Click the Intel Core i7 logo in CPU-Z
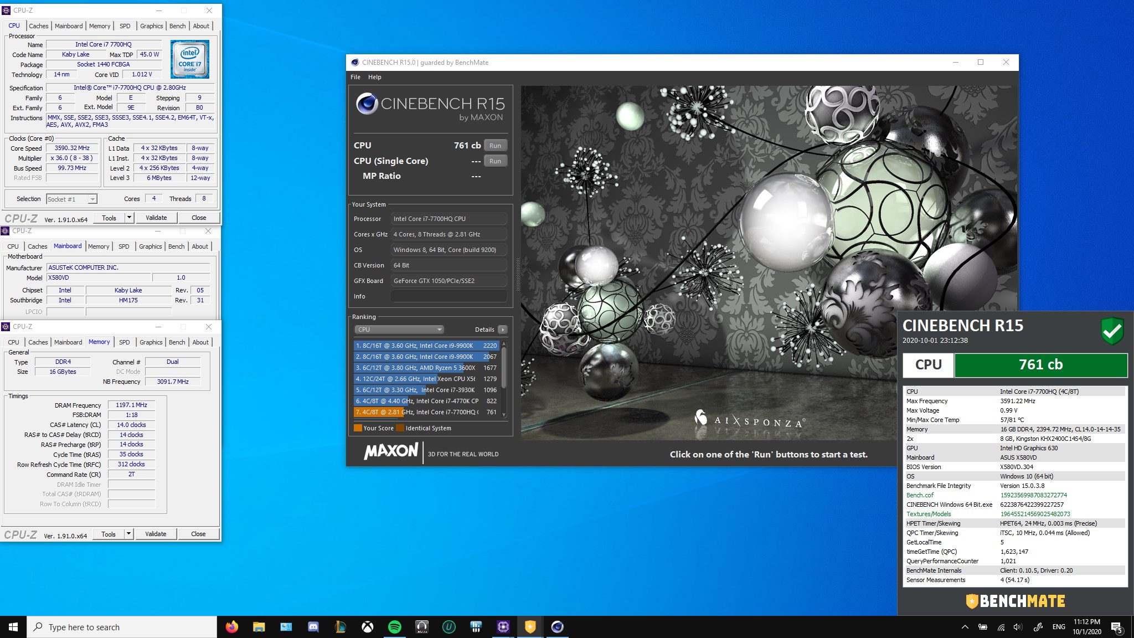This screenshot has height=638, width=1134. click(x=189, y=59)
